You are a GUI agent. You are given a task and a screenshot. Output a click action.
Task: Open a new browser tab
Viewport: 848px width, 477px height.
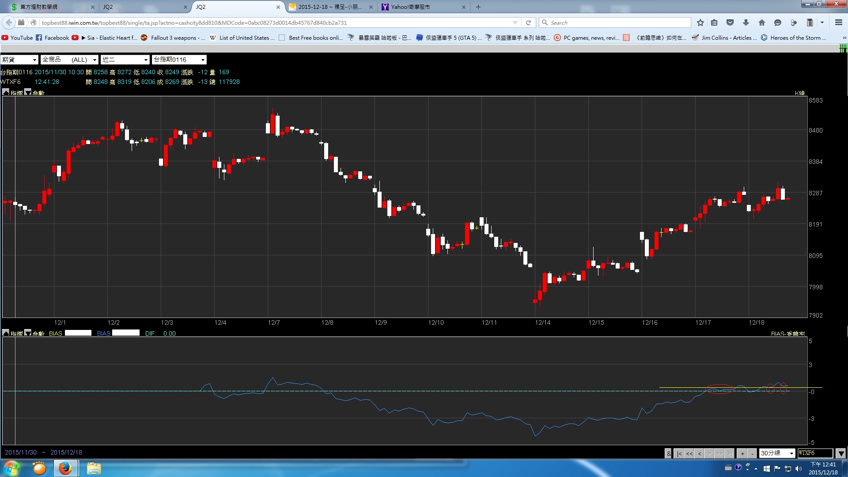pyautogui.click(x=478, y=7)
